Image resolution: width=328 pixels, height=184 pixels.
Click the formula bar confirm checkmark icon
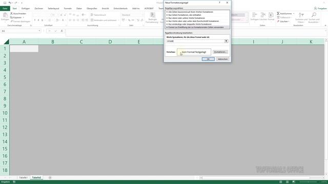(x=55, y=31)
